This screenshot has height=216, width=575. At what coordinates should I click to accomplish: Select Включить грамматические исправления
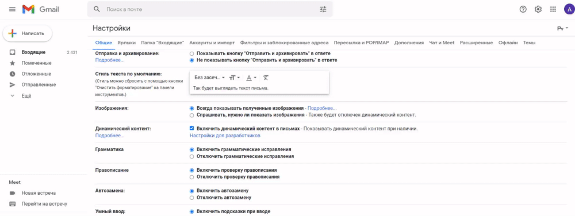click(192, 149)
